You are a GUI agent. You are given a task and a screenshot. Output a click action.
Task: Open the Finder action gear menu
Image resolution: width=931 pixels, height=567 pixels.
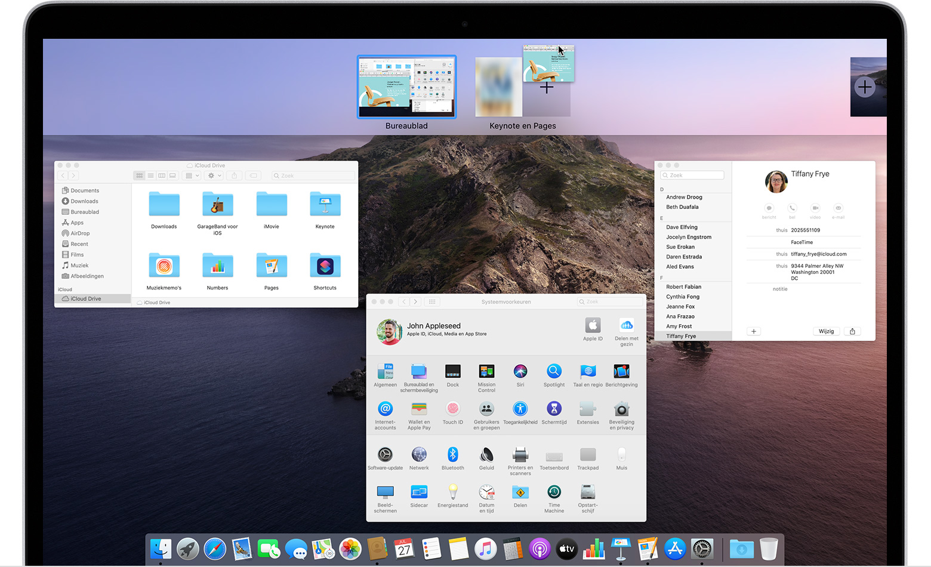coord(213,175)
